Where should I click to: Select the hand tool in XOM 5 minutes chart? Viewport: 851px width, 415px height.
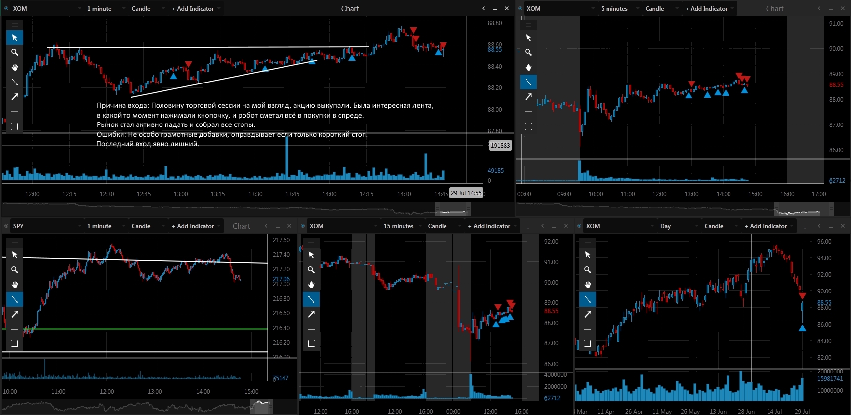tap(528, 67)
